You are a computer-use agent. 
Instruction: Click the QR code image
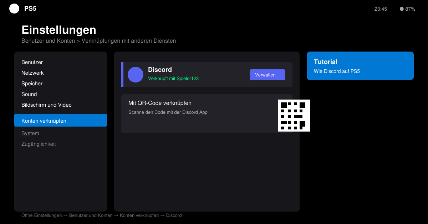294,116
